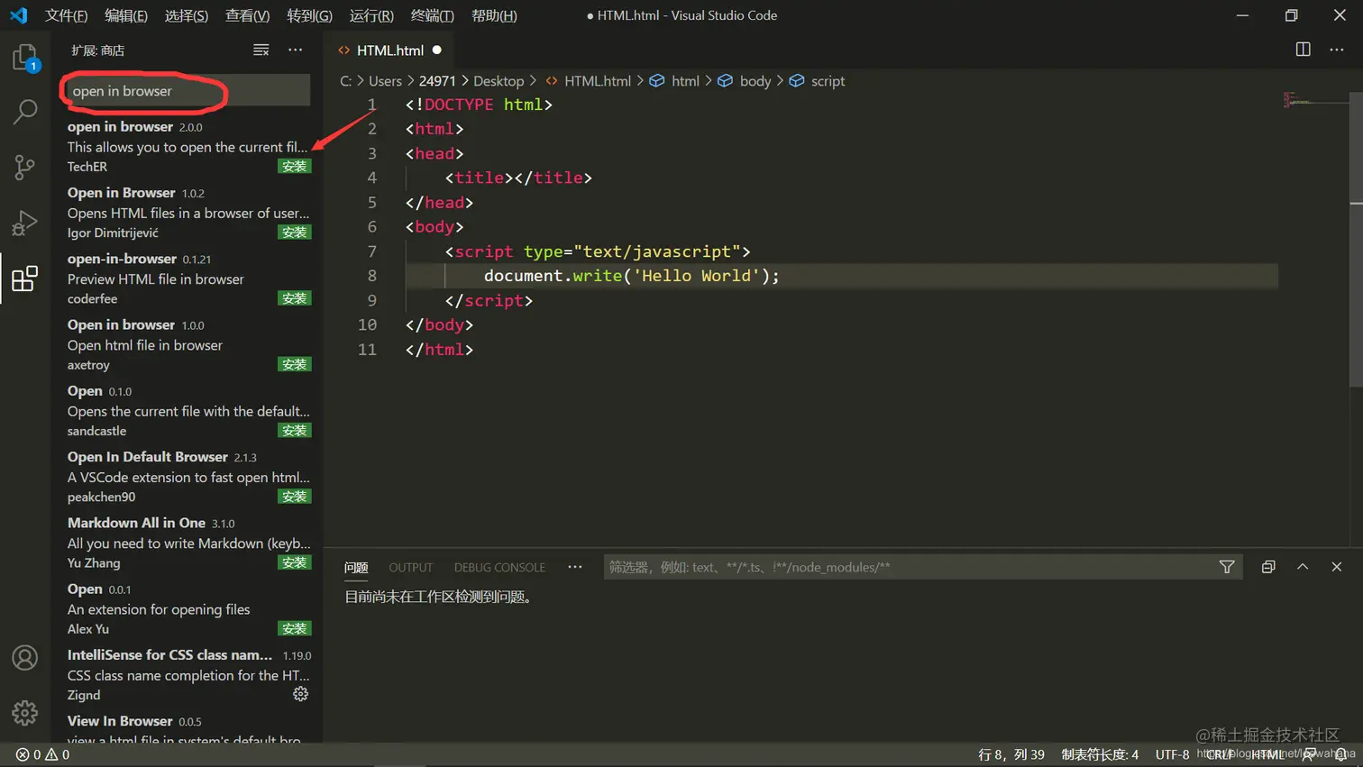Open IntelliSense for CSS class names entry

187,675
